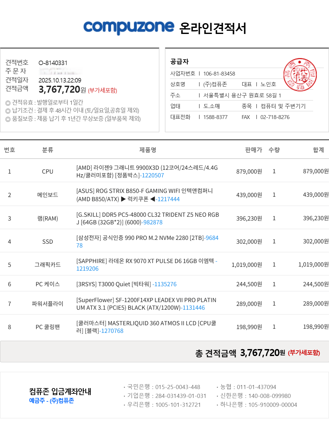This screenshot has width=329, height=436.
Task: Click the 합계 column header
Action: 318,150
